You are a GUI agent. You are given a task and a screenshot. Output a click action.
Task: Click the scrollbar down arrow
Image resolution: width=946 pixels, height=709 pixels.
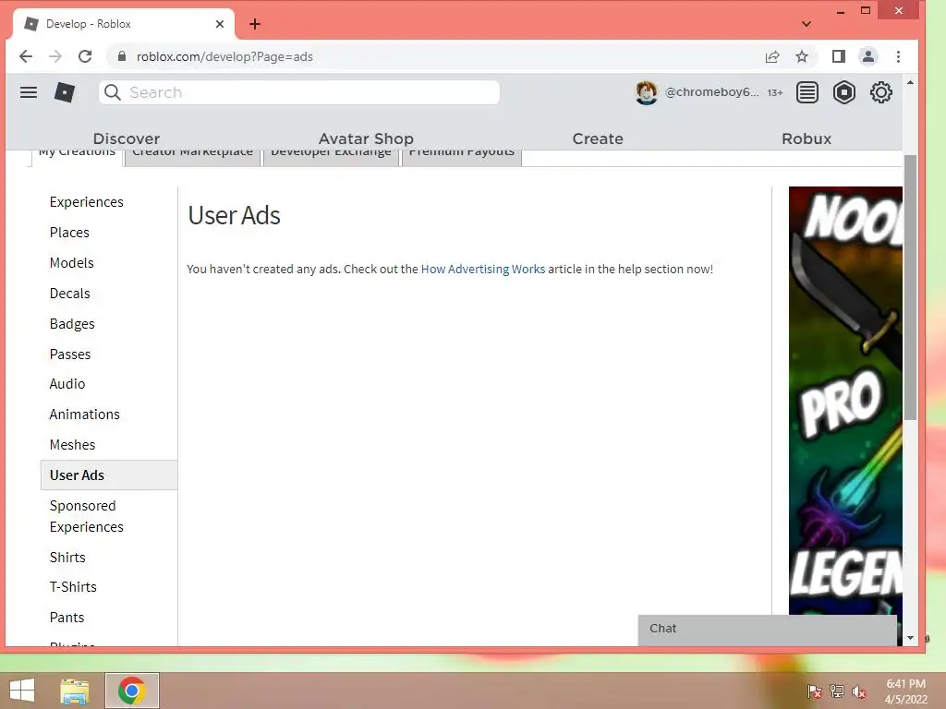[x=910, y=638]
